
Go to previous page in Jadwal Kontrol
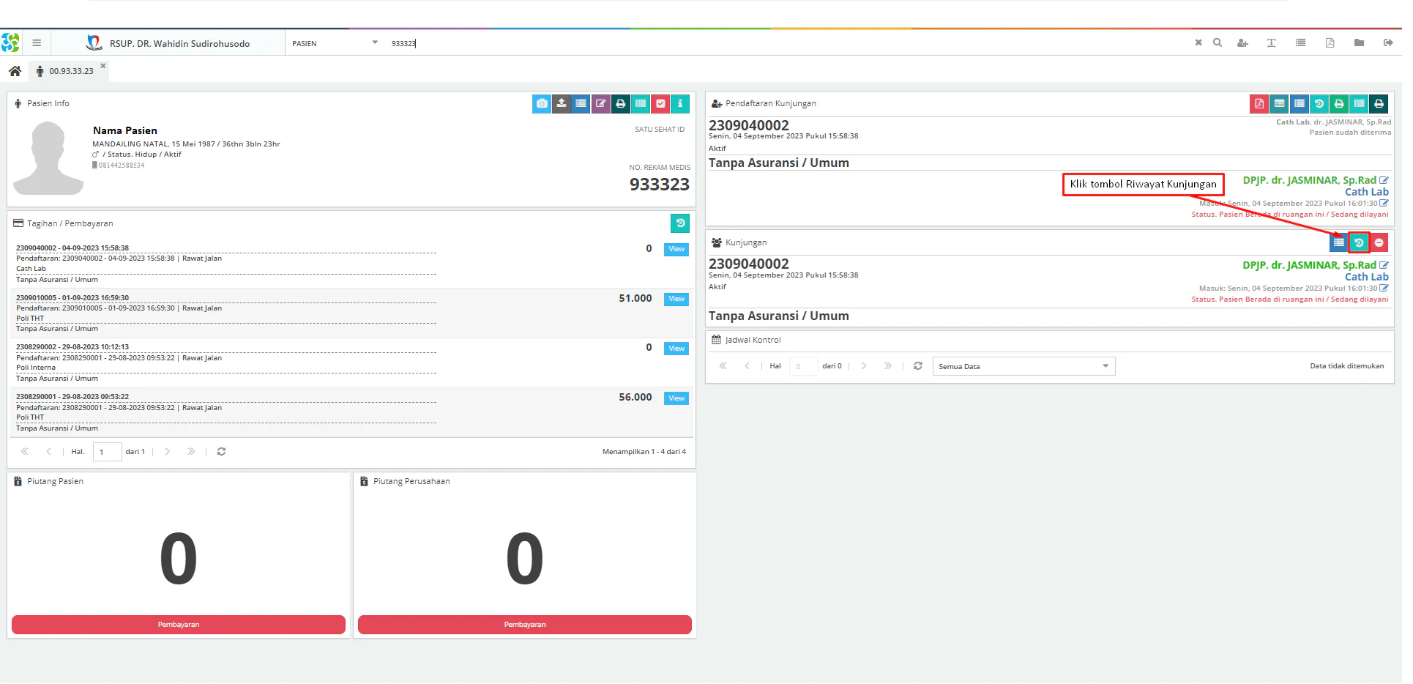click(x=747, y=366)
